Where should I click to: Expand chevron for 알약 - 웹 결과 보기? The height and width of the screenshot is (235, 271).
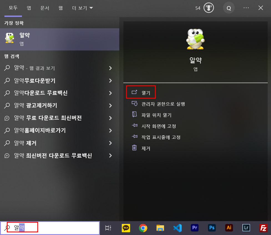pos(110,68)
